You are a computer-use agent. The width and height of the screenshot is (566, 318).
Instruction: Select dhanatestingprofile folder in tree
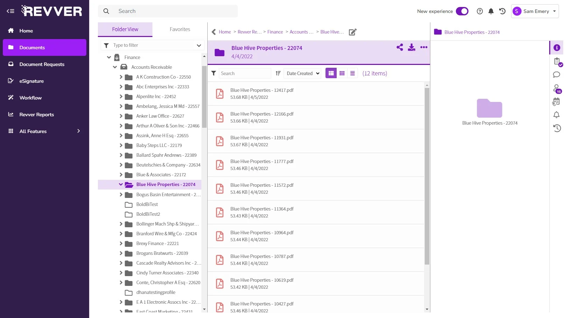click(156, 293)
